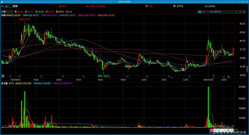Click the price change 2.30(+6.38%) text
The height and width of the screenshot is (135, 249).
coord(96,6)
